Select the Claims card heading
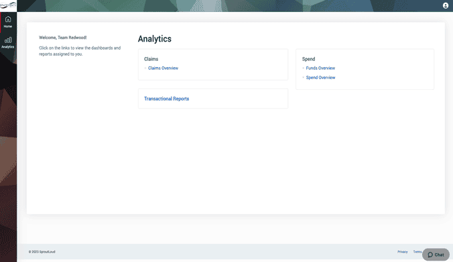Image resolution: width=453 pixels, height=262 pixels. point(151,59)
